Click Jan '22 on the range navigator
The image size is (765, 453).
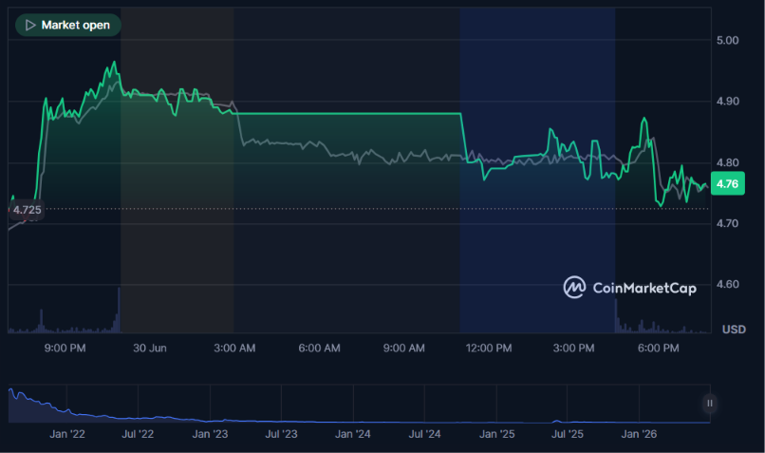[x=67, y=434]
